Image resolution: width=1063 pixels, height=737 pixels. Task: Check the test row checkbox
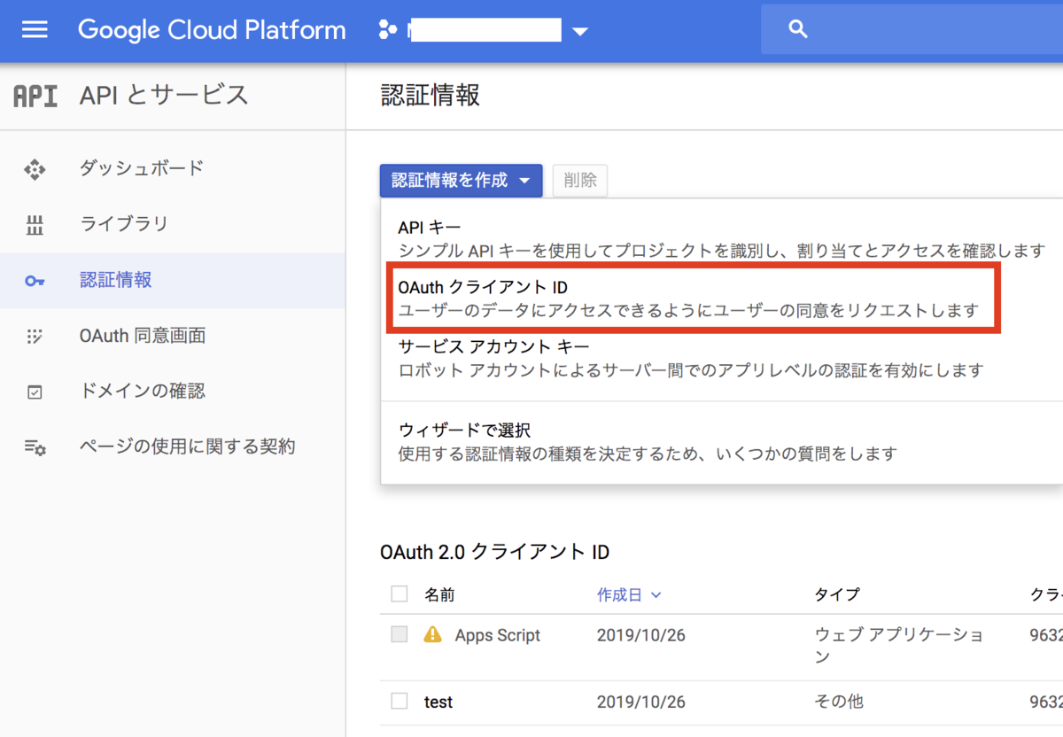pyautogui.click(x=400, y=702)
